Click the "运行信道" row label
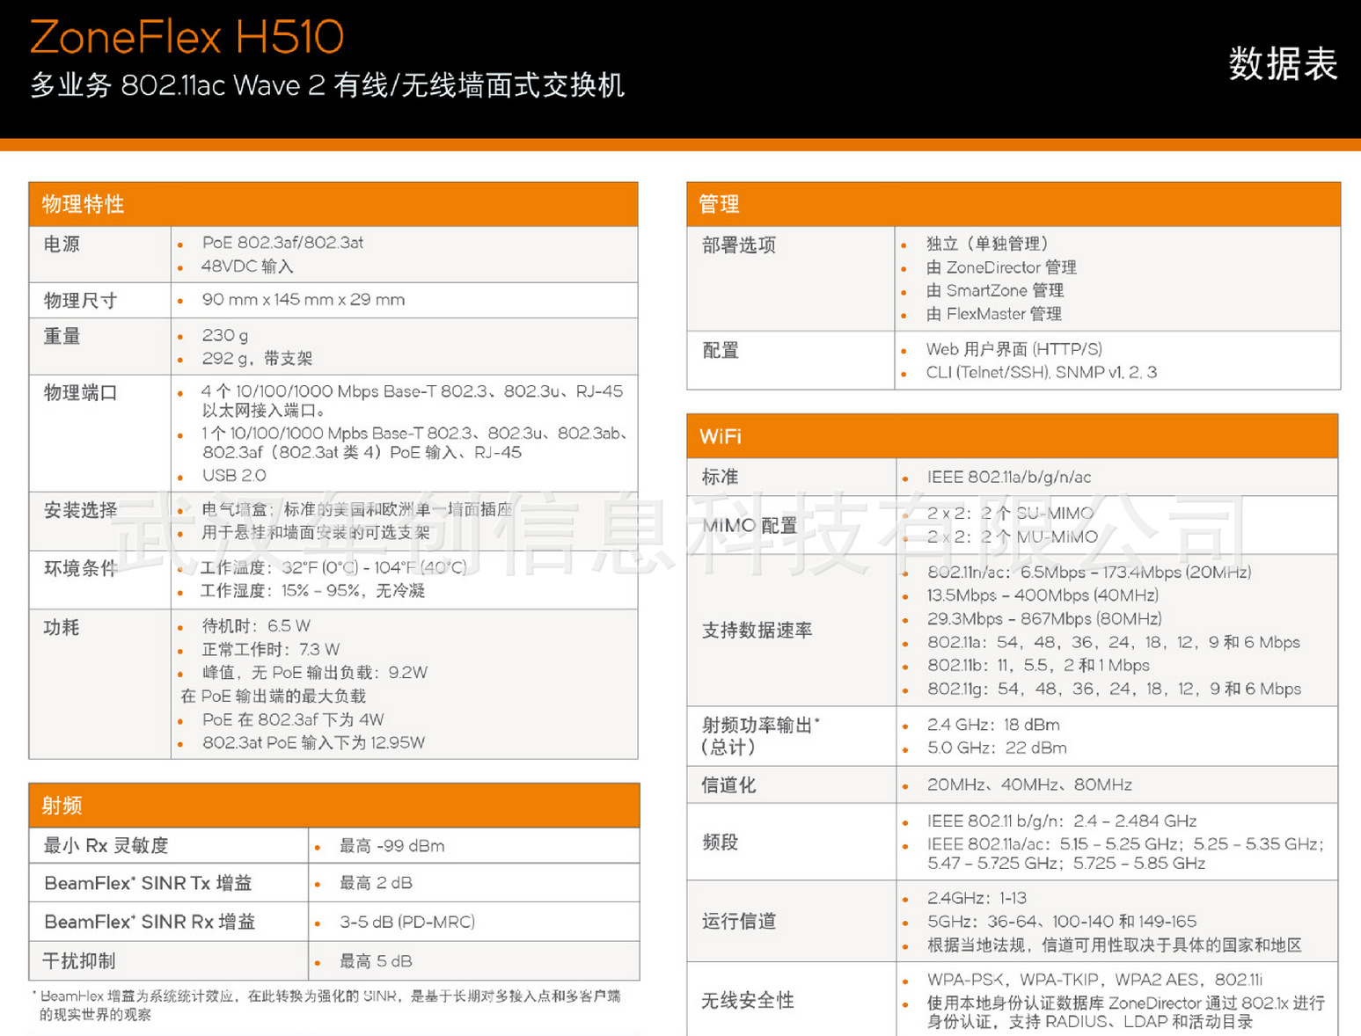The width and height of the screenshot is (1361, 1036). [739, 922]
